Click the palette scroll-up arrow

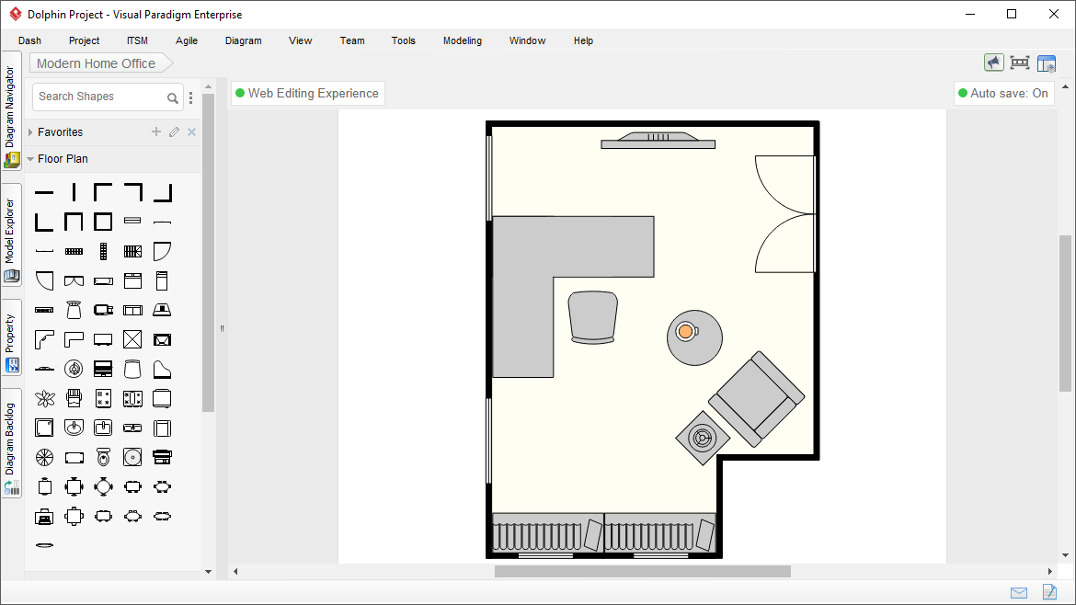click(x=209, y=87)
